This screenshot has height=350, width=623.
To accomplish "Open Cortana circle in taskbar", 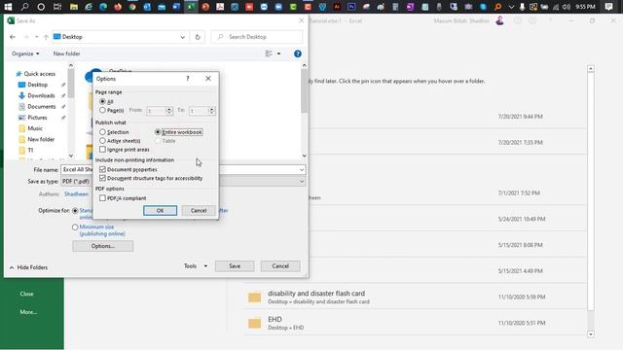I will tap(41, 7).
